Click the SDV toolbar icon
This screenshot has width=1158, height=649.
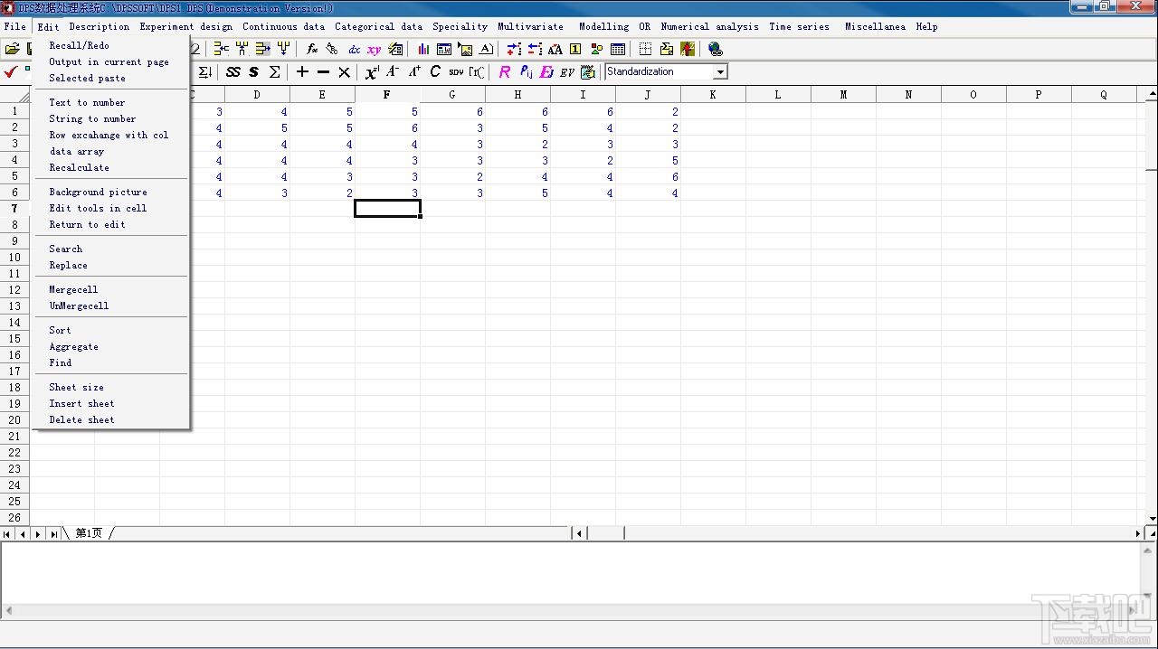(456, 71)
